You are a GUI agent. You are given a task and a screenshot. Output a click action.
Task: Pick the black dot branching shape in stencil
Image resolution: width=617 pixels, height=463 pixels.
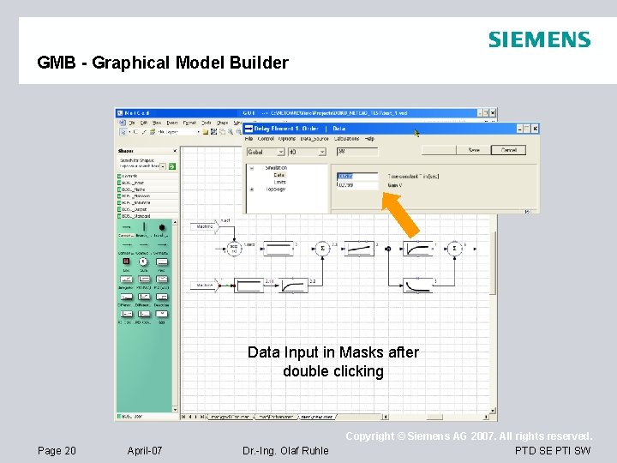pos(162,227)
